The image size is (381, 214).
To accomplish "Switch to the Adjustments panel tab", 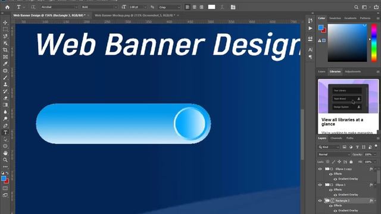I will click(352, 71).
